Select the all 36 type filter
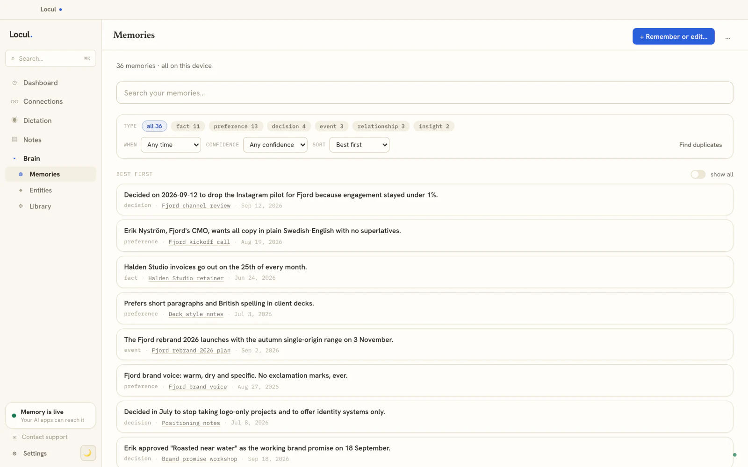The width and height of the screenshot is (748, 467). point(154,126)
